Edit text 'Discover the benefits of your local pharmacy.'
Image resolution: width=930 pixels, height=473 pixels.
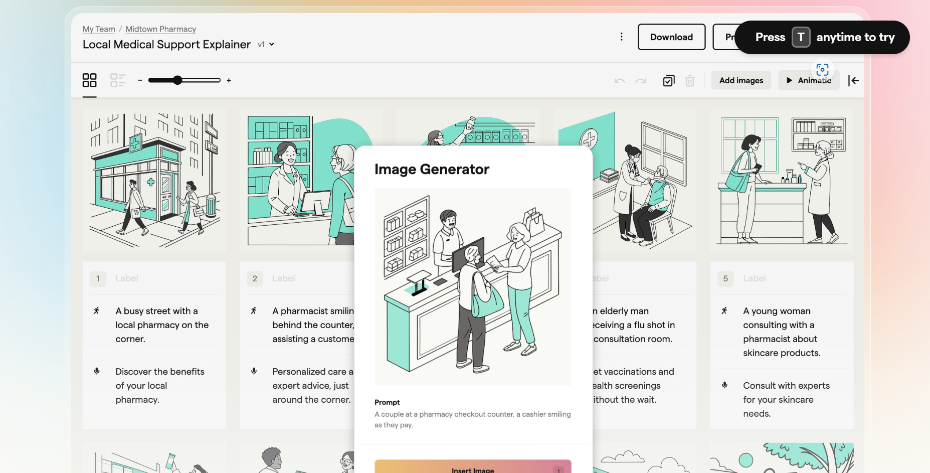click(x=160, y=386)
